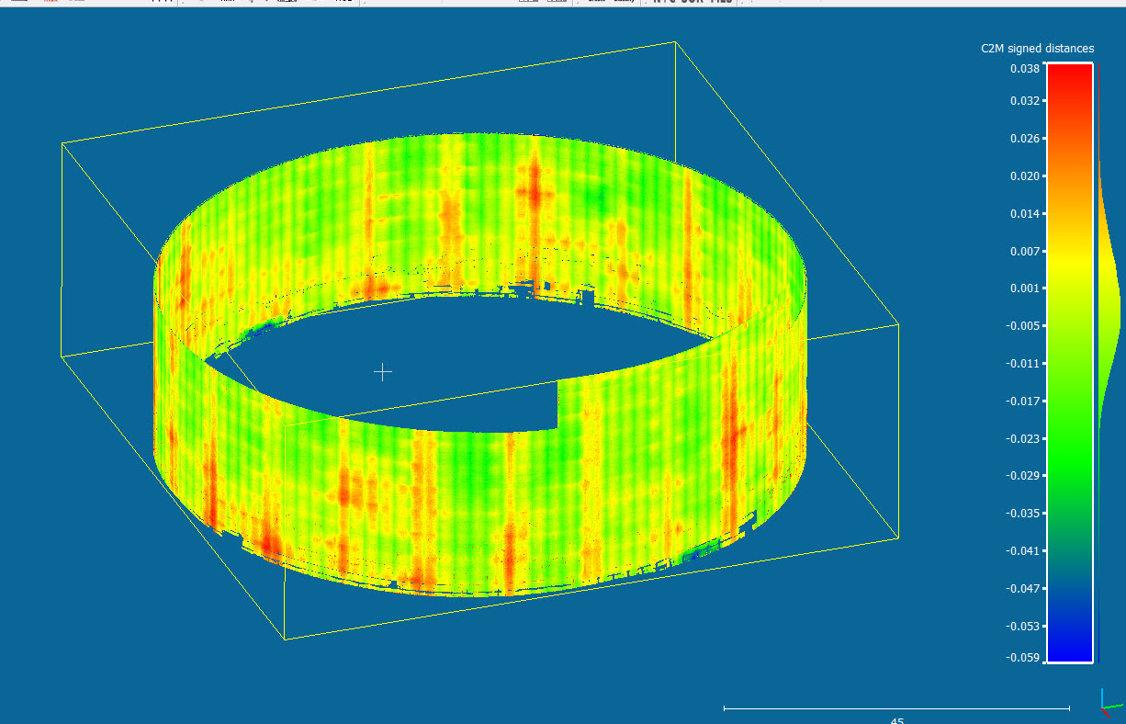This screenshot has width=1126, height=724.
Task: Click the crosshair pivot marker in the view
Action: coord(383,371)
